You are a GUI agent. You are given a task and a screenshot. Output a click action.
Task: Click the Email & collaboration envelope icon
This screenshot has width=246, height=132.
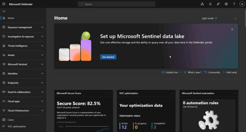coord(4,92)
